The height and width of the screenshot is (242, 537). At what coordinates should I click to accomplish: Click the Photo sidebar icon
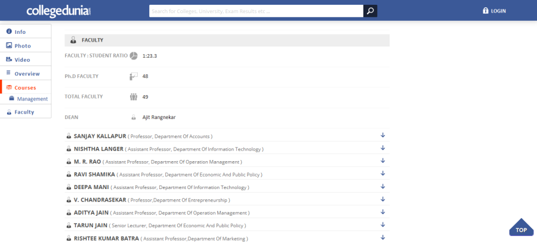pyautogui.click(x=9, y=45)
